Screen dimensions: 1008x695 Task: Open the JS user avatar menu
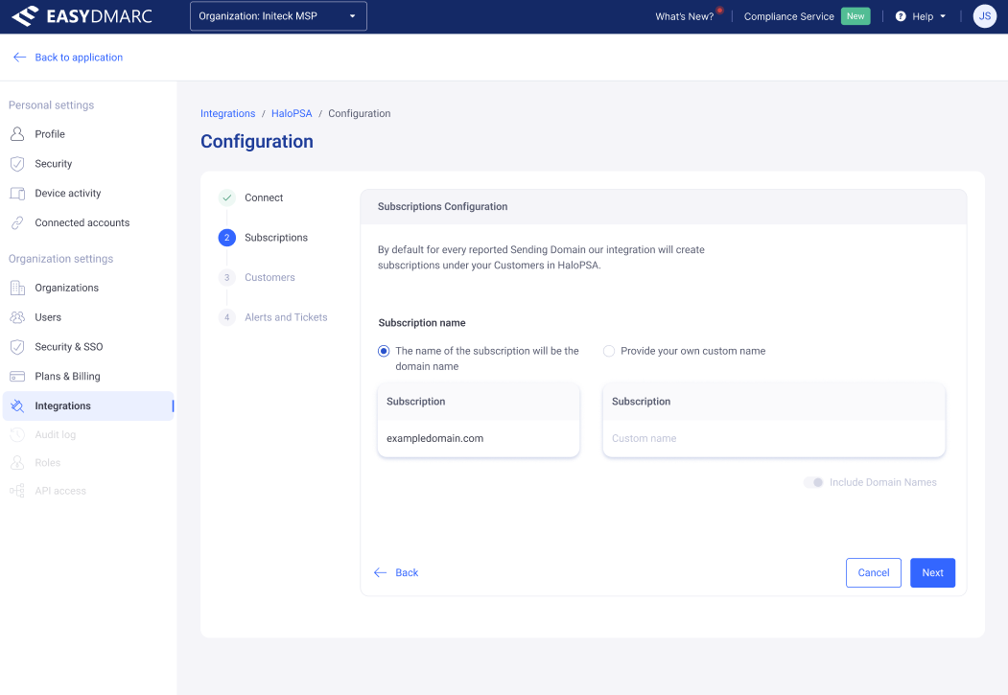[x=985, y=16]
